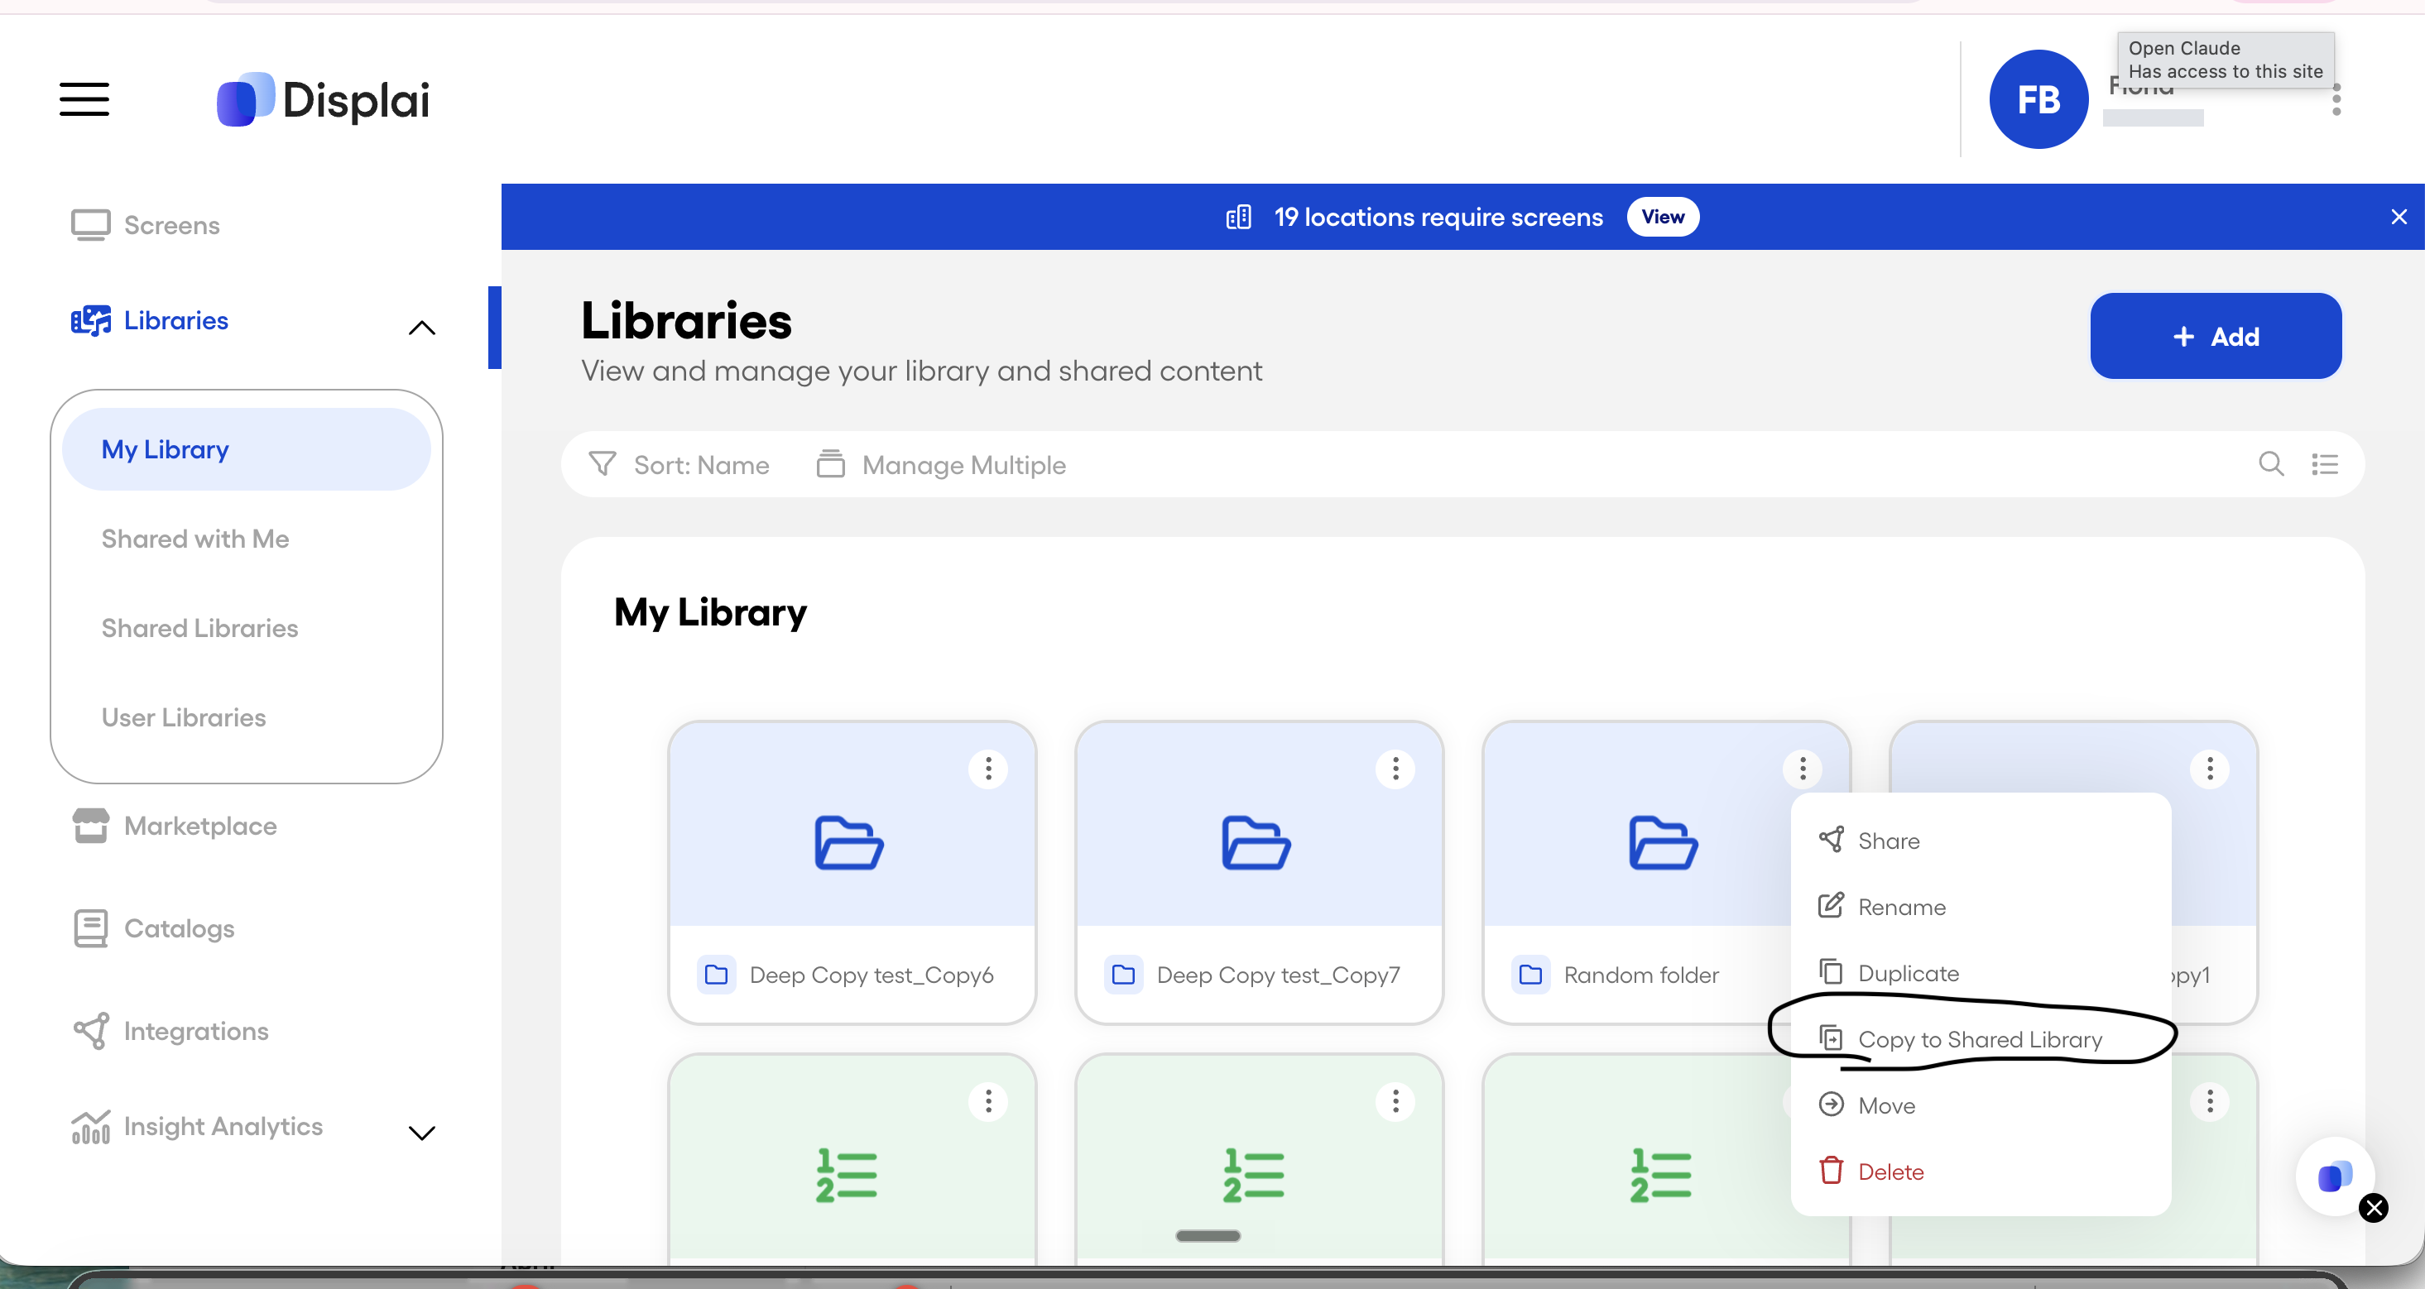The height and width of the screenshot is (1289, 2425).
Task: Go to Marketplace
Action: point(200,826)
